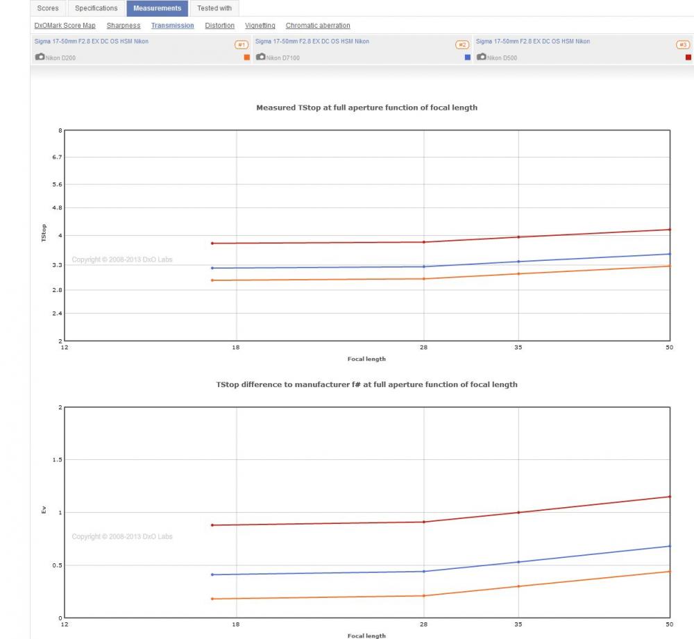Click the #2 rank badge
The image size is (694, 639).
pos(462,44)
